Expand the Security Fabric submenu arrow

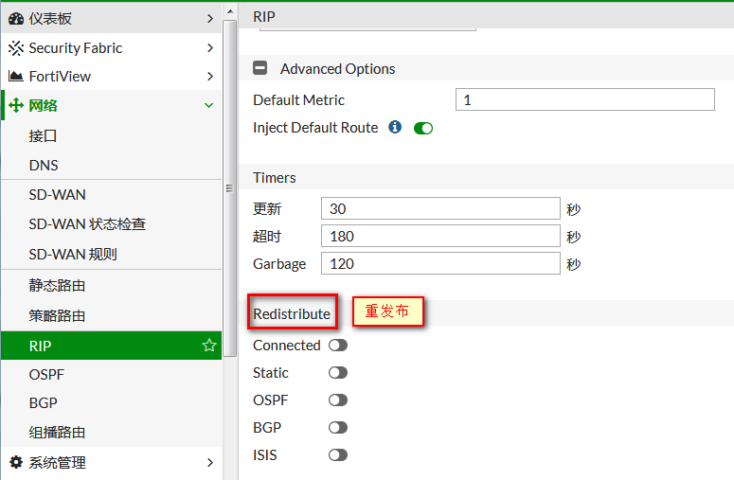click(209, 48)
